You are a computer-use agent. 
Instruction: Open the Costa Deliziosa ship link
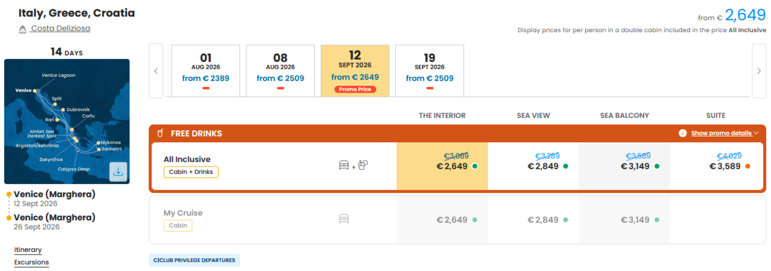coord(60,28)
